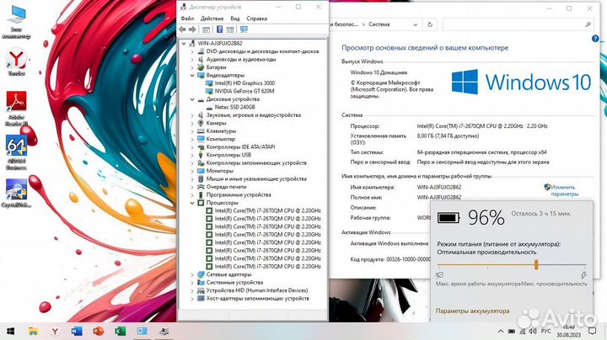
Task: Collapse the Видеоадаптеры node
Action: click(x=192, y=76)
